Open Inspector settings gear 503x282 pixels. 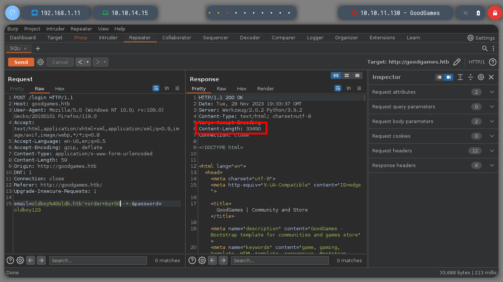coord(481,77)
